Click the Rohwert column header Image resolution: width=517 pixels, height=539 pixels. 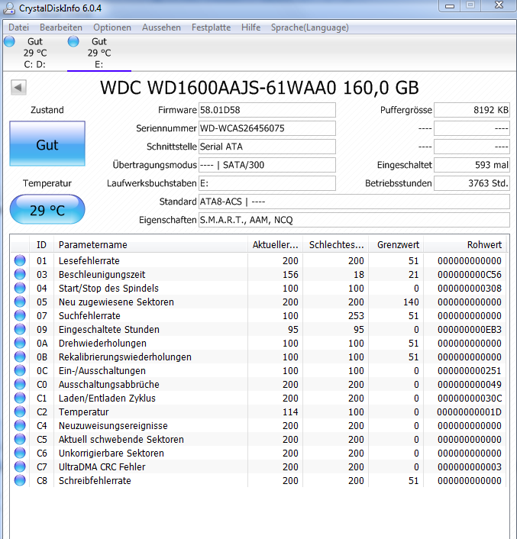(x=465, y=245)
